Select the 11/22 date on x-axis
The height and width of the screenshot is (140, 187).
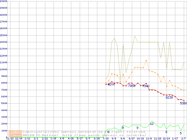pyautogui.click(x=10, y=139)
